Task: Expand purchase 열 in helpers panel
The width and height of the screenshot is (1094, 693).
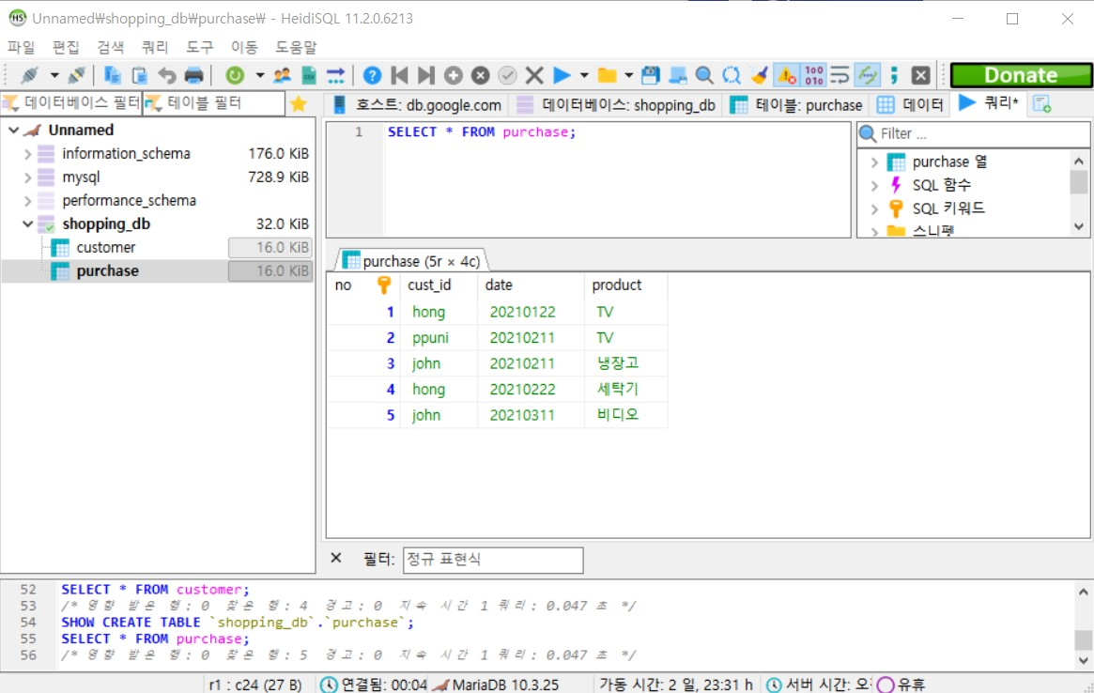Action: 874,162
